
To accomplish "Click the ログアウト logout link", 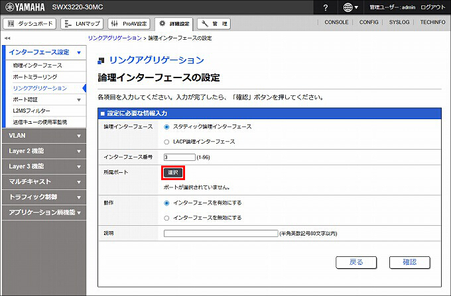I will click(432, 7).
